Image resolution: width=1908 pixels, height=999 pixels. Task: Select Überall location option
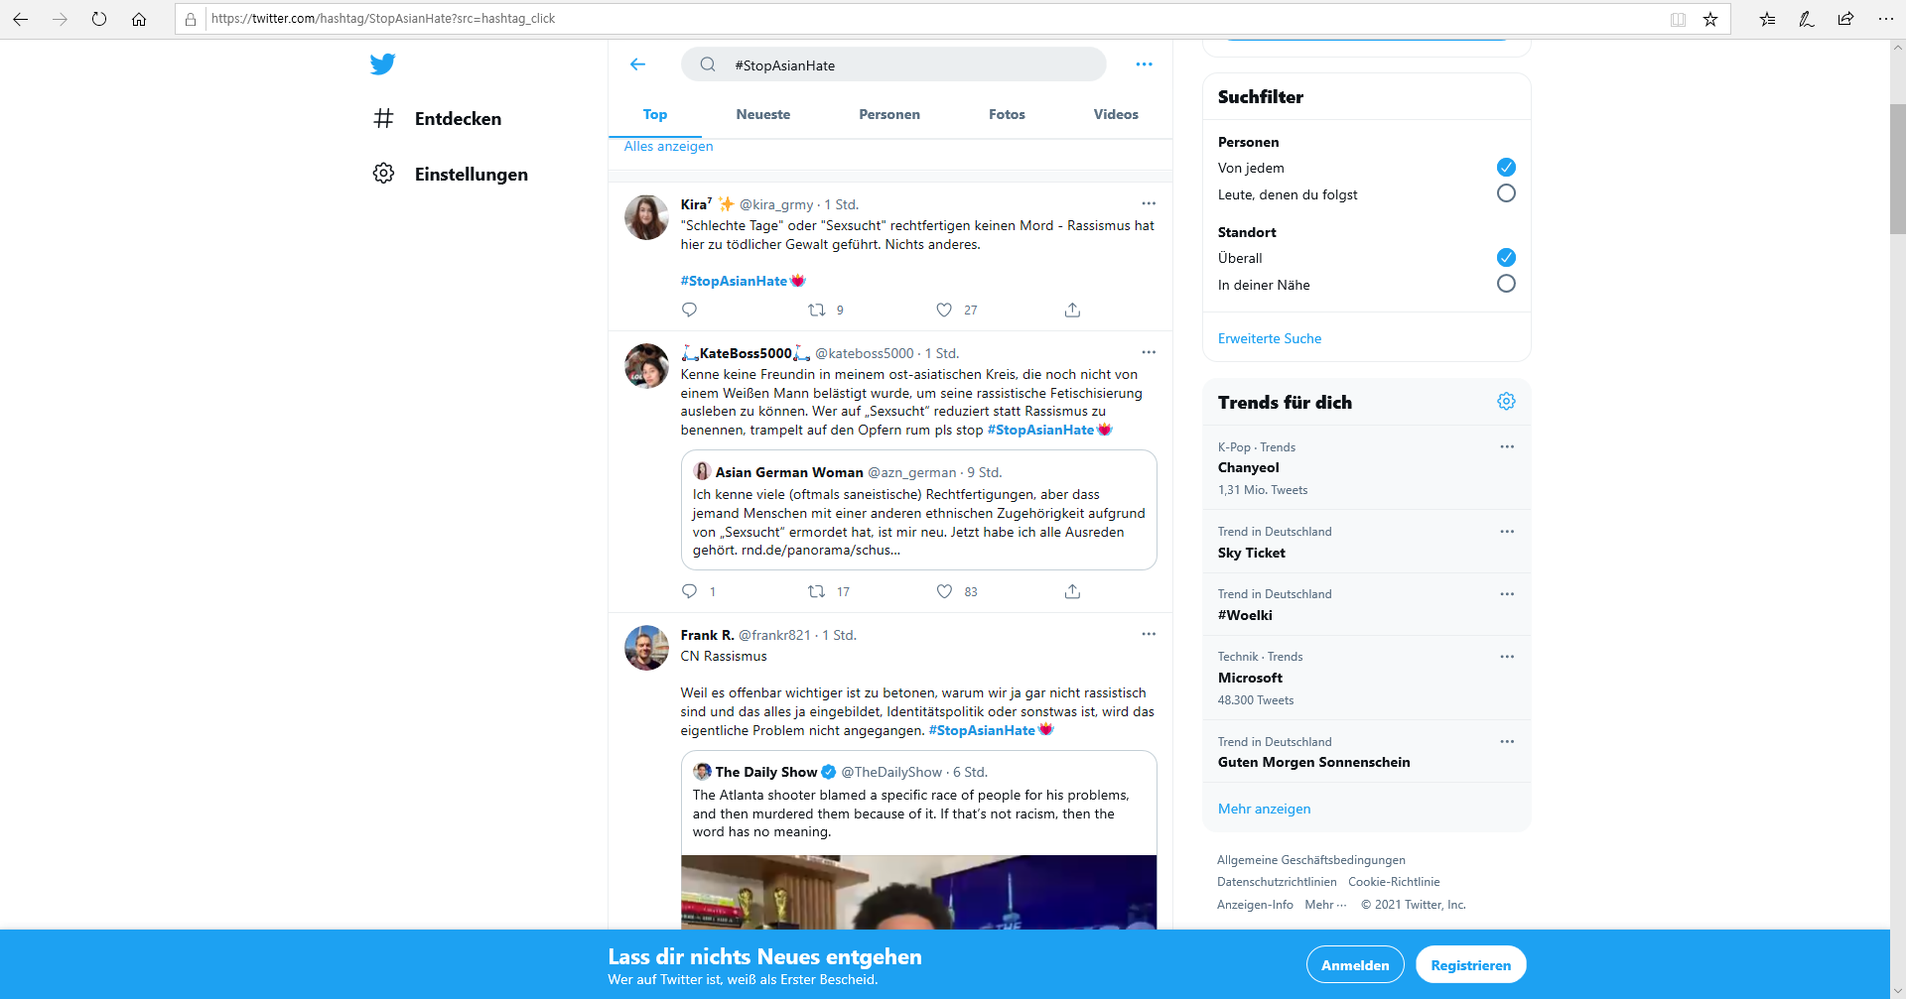point(1506,257)
